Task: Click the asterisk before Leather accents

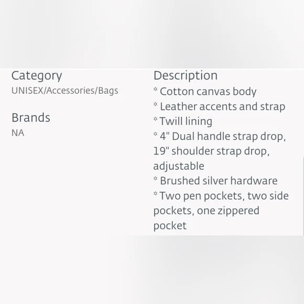Action: [155, 104]
